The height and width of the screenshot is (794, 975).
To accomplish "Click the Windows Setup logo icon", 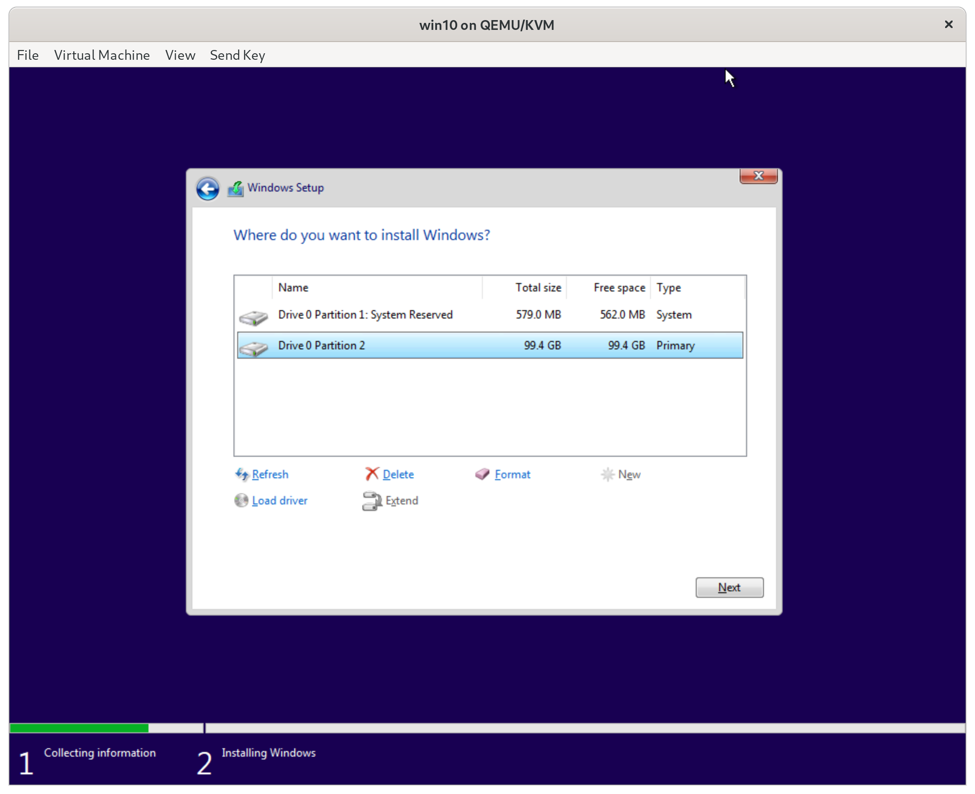I will pos(236,188).
